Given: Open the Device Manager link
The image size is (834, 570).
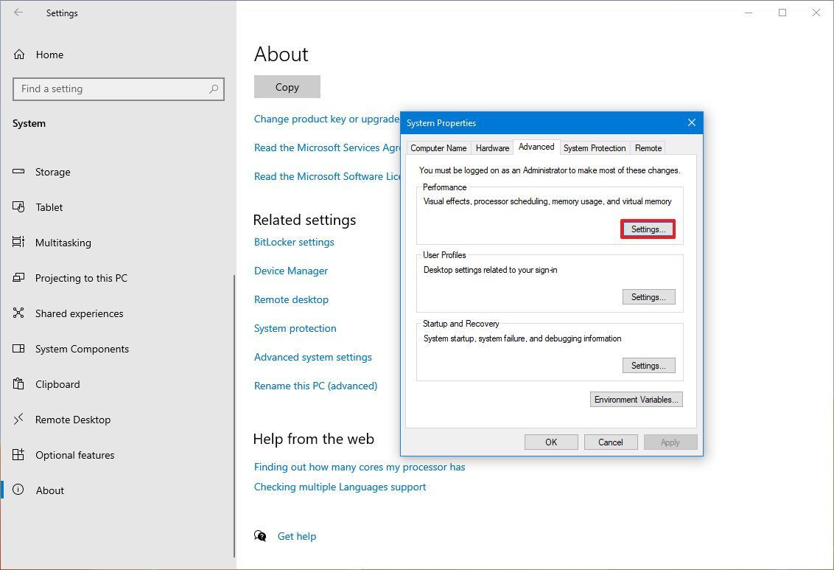Looking at the screenshot, I should [x=290, y=271].
